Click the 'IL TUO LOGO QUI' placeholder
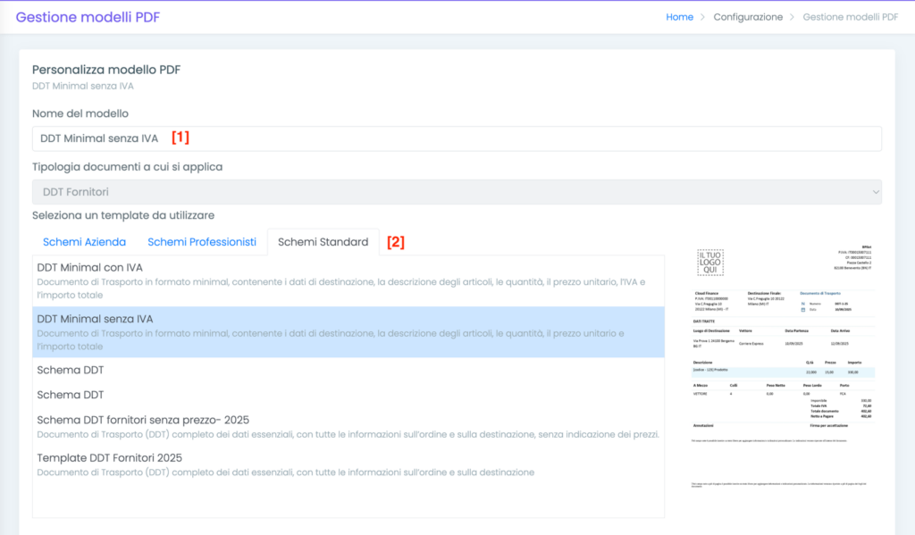This screenshot has height=535, width=915. tap(710, 262)
